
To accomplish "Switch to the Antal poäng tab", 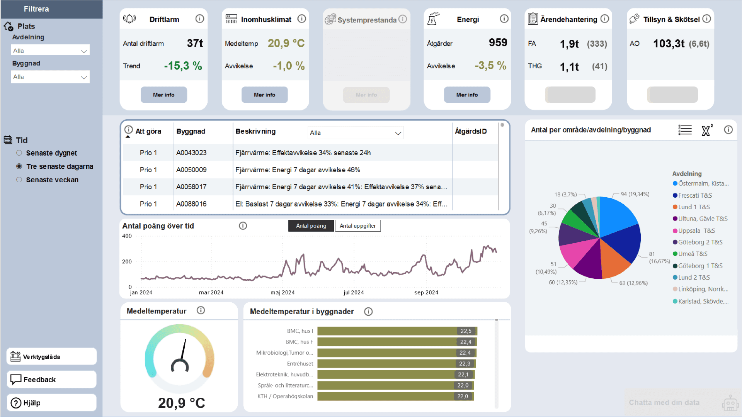I will coord(311,226).
